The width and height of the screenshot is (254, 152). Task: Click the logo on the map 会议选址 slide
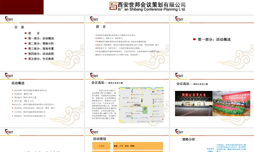pos(94,75)
